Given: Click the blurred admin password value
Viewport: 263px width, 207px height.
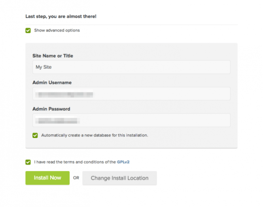Looking at the screenshot, I should click(57, 120).
